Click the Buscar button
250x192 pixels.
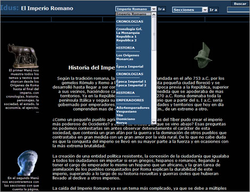240,4
